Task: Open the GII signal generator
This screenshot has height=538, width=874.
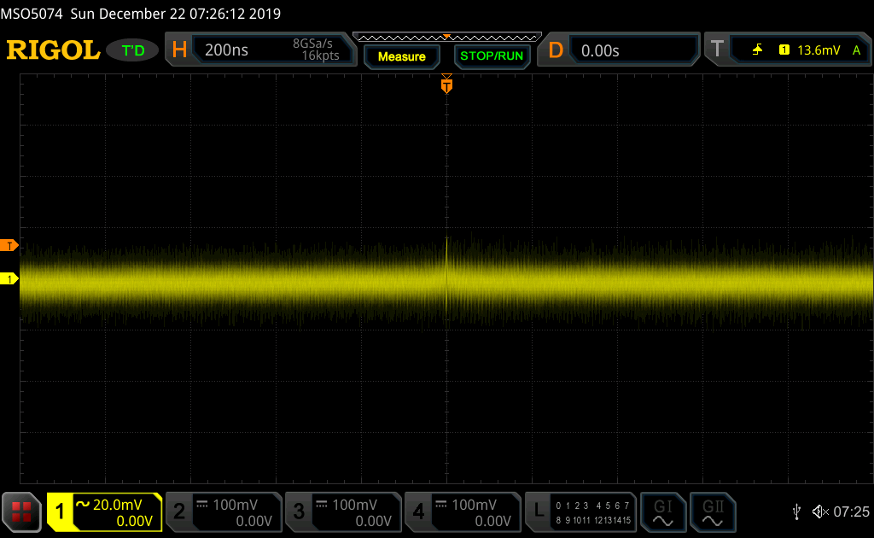Action: click(x=713, y=512)
